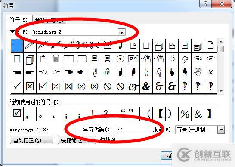Image resolution: width=235 pixels, height=167 pixels.
Task: Open the 来自 符号(十进制) dropdown
Action: coord(221,130)
